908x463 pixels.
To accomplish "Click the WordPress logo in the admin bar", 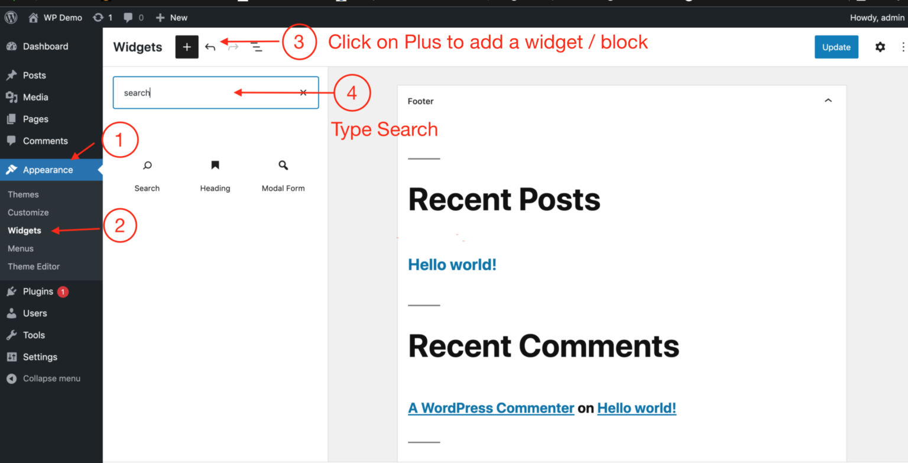I will (x=10, y=17).
